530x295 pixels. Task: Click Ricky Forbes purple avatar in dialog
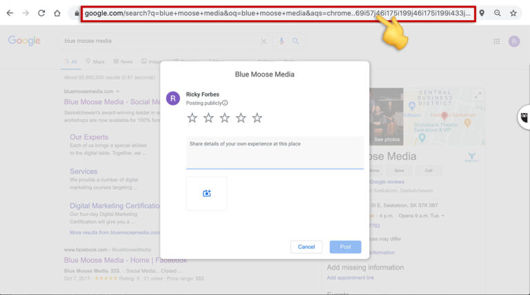(x=173, y=99)
